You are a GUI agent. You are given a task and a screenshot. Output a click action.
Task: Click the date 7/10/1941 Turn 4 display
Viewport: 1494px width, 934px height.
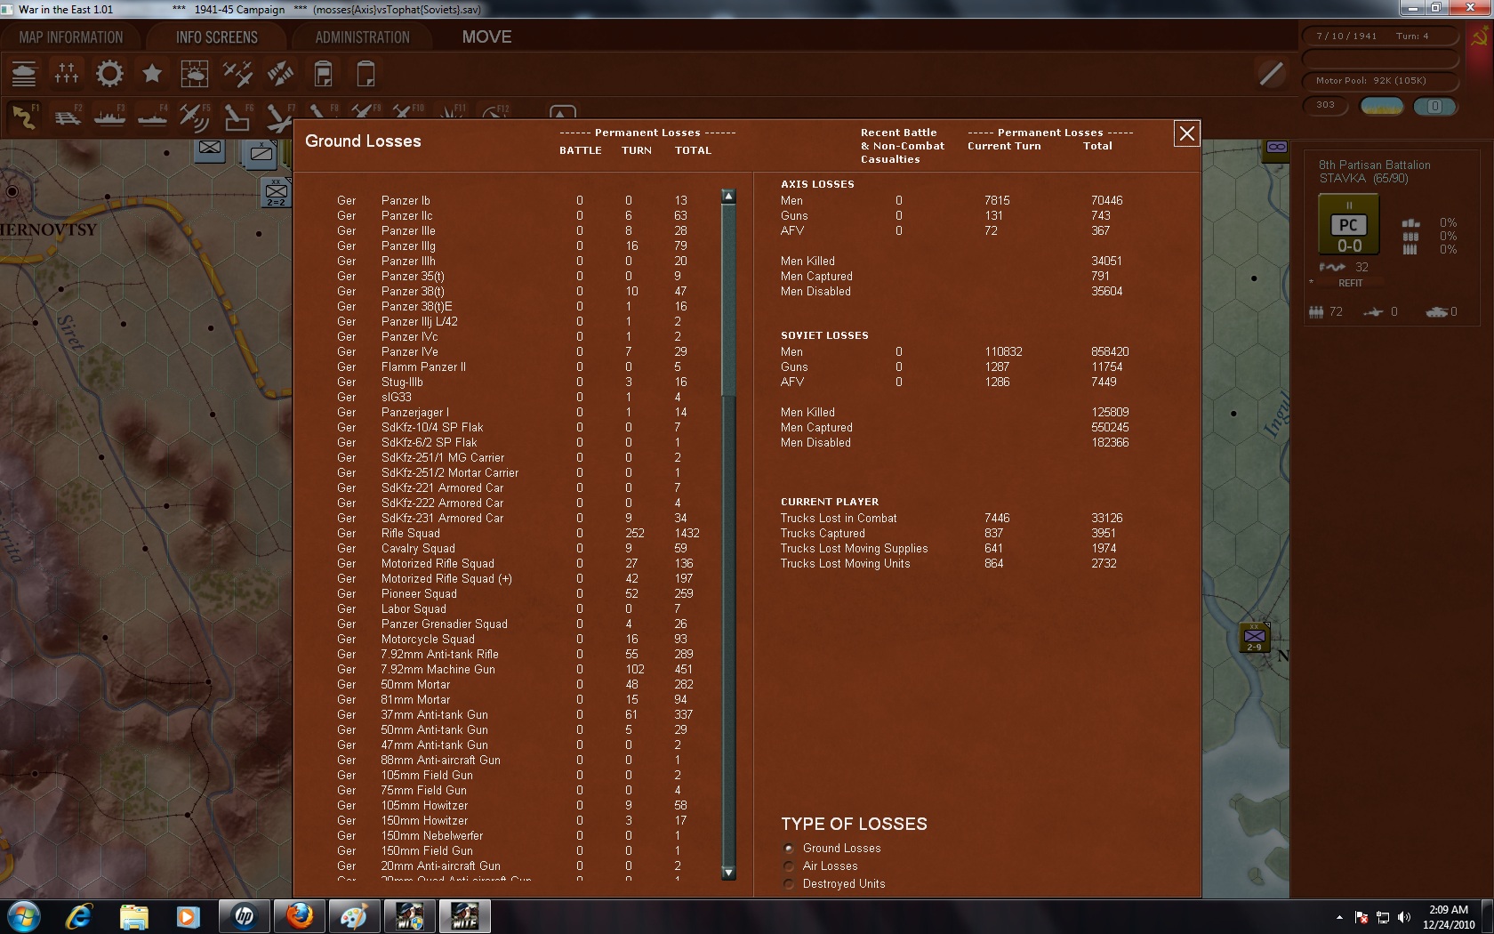pyautogui.click(x=1380, y=36)
